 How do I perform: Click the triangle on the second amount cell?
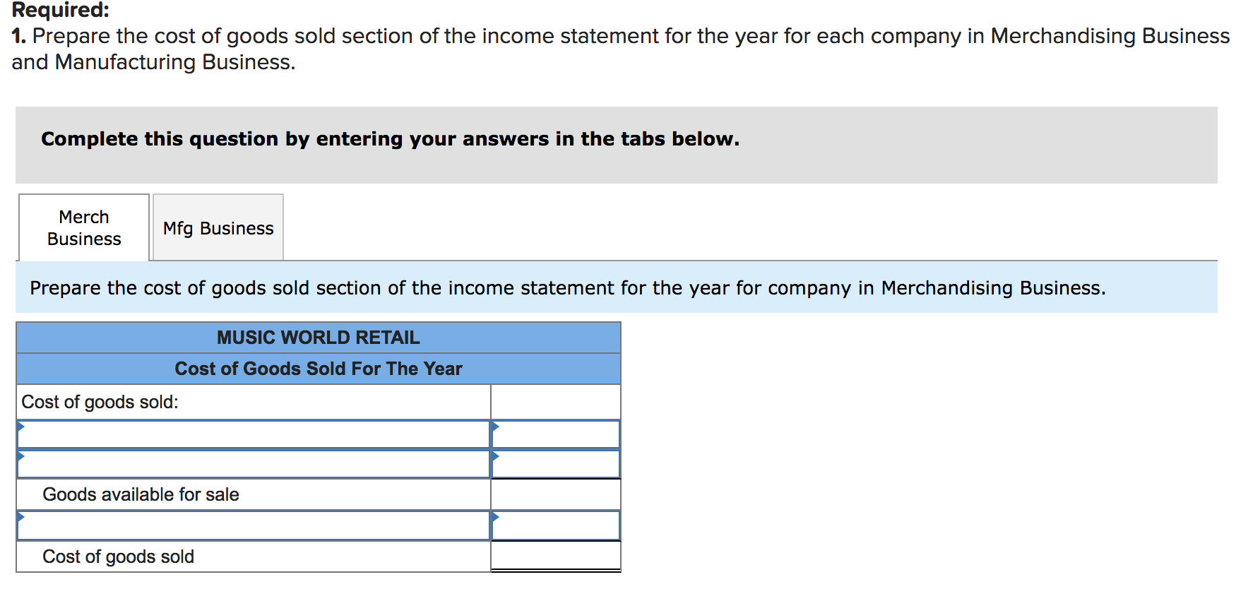[x=497, y=457]
